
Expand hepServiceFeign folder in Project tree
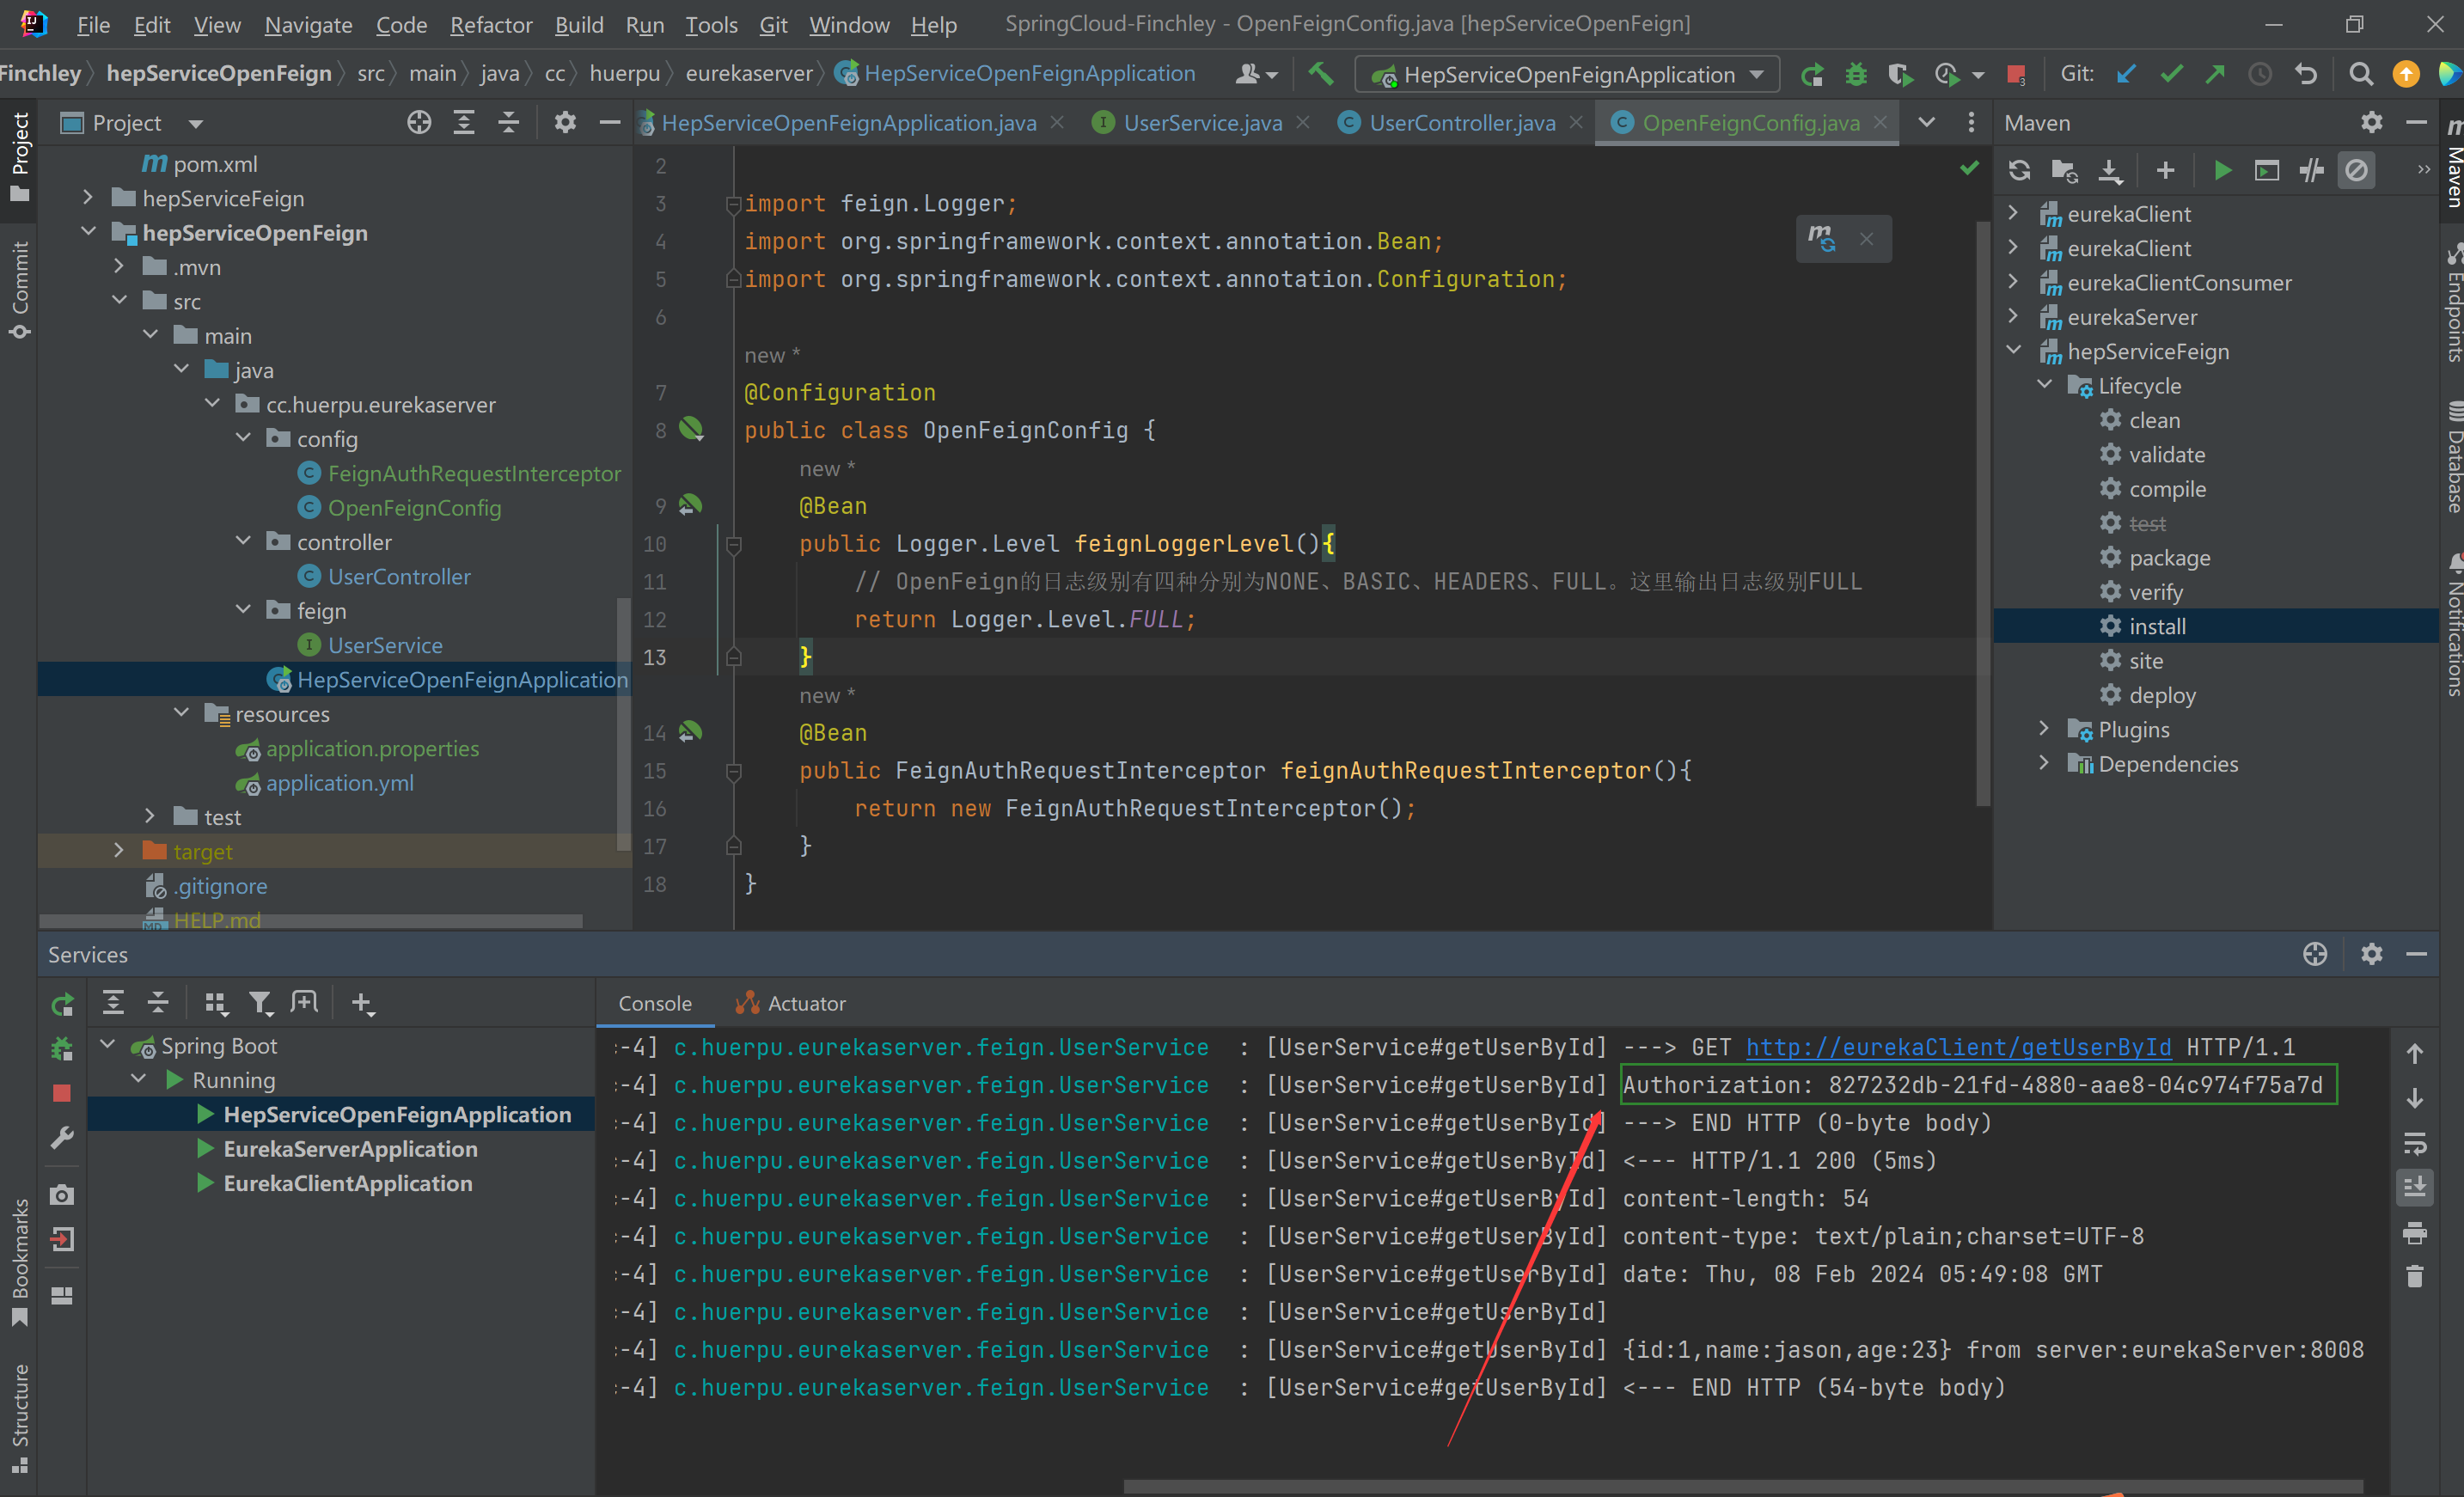tap(88, 198)
